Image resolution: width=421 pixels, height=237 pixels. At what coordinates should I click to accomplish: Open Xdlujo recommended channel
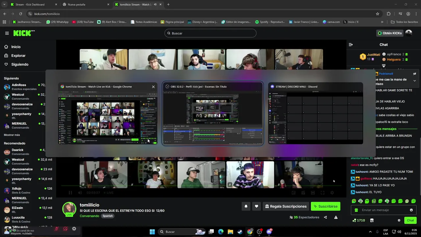(x=28, y=191)
